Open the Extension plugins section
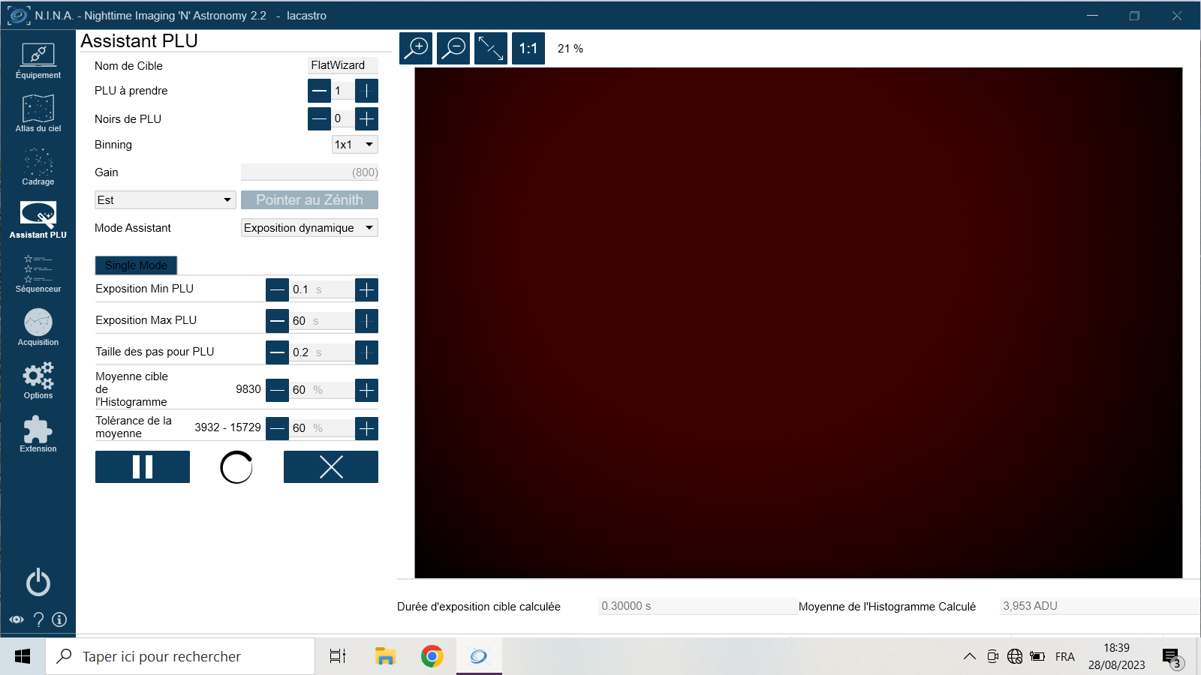The image size is (1201, 675). click(38, 433)
